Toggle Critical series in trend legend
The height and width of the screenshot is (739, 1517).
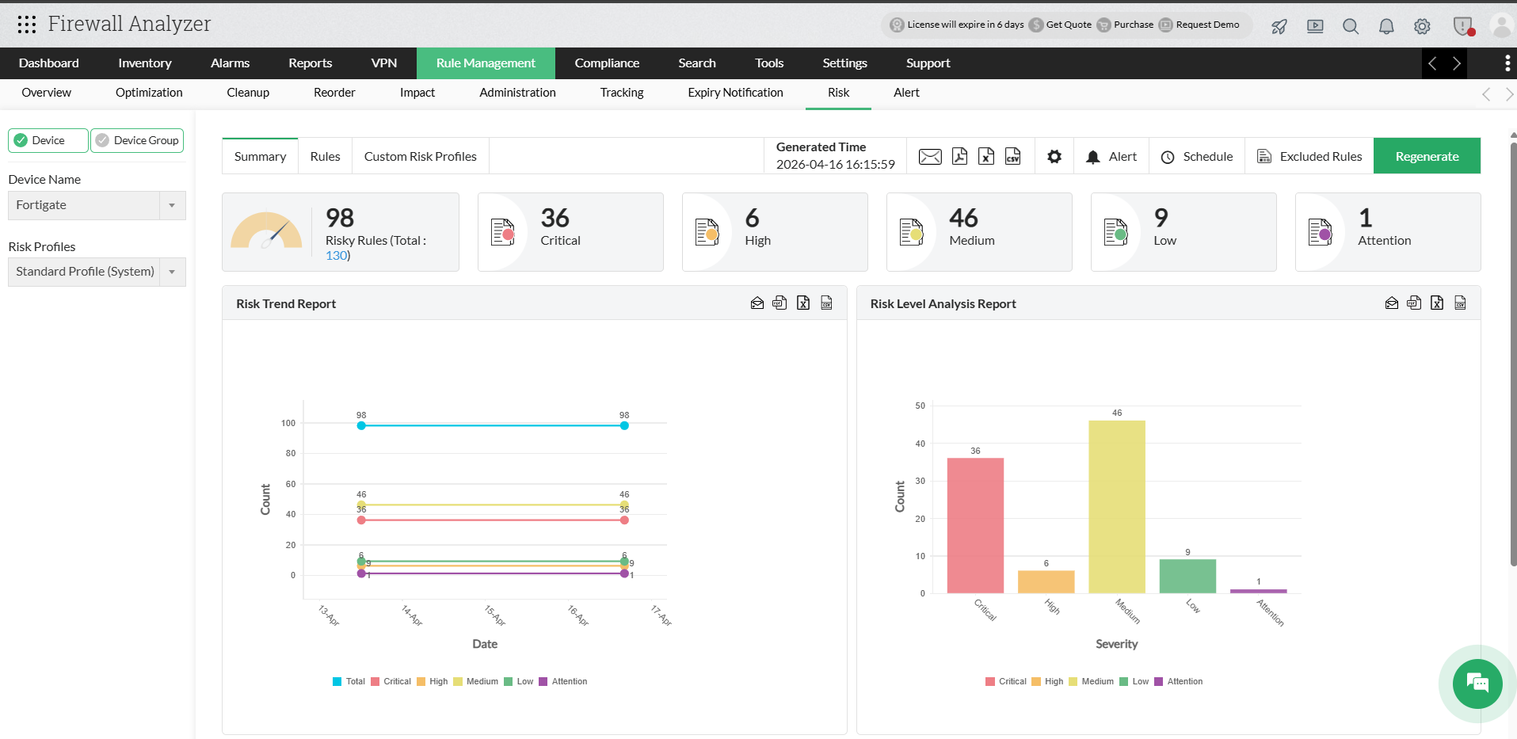[x=391, y=681]
